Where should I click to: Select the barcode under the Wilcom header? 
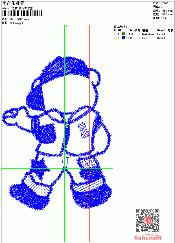pyautogui.click(x=22, y=13)
